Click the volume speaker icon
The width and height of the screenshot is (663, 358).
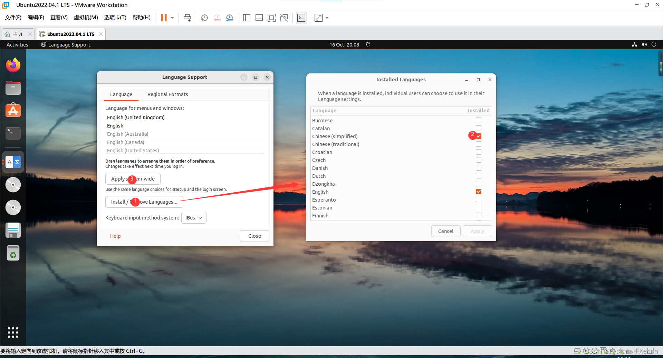pos(644,45)
